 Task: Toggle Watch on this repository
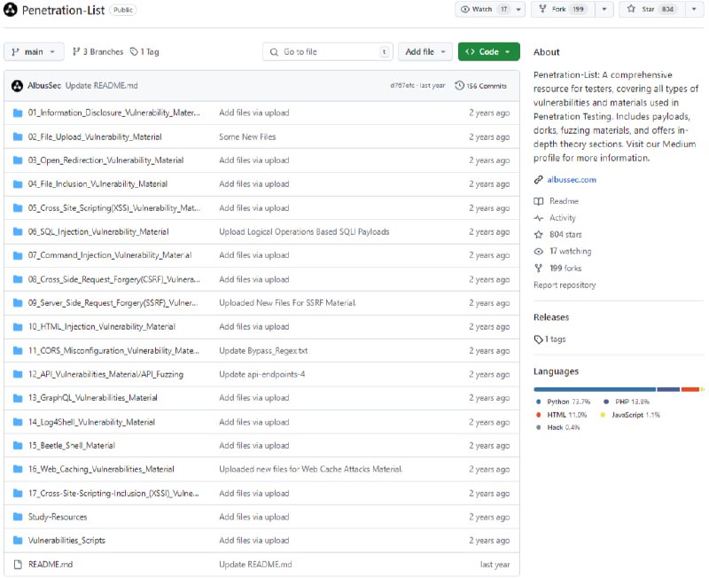click(483, 9)
